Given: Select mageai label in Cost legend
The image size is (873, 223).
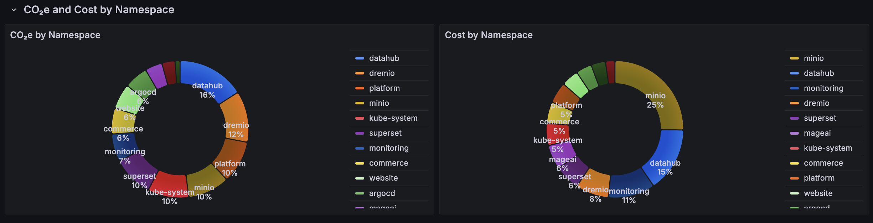Looking at the screenshot, I should pyautogui.click(x=817, y=133).
